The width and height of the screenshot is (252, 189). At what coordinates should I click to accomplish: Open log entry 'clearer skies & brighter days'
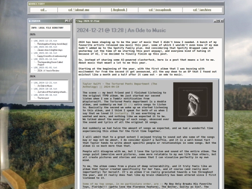click(50, 50)
